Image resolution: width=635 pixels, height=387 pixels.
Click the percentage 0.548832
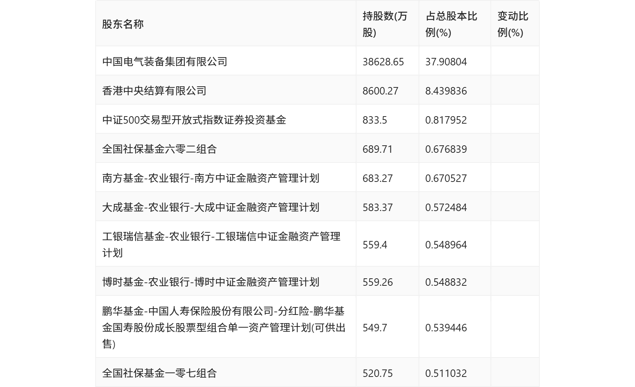(x=446, y=282)
